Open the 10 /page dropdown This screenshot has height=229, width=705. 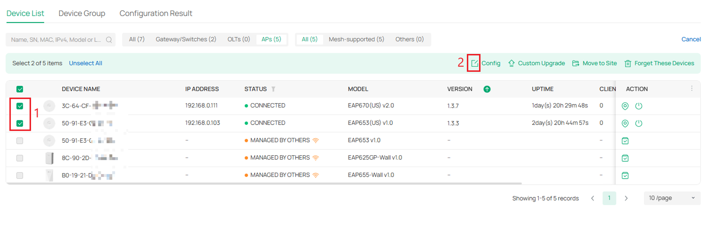[672, 198]
